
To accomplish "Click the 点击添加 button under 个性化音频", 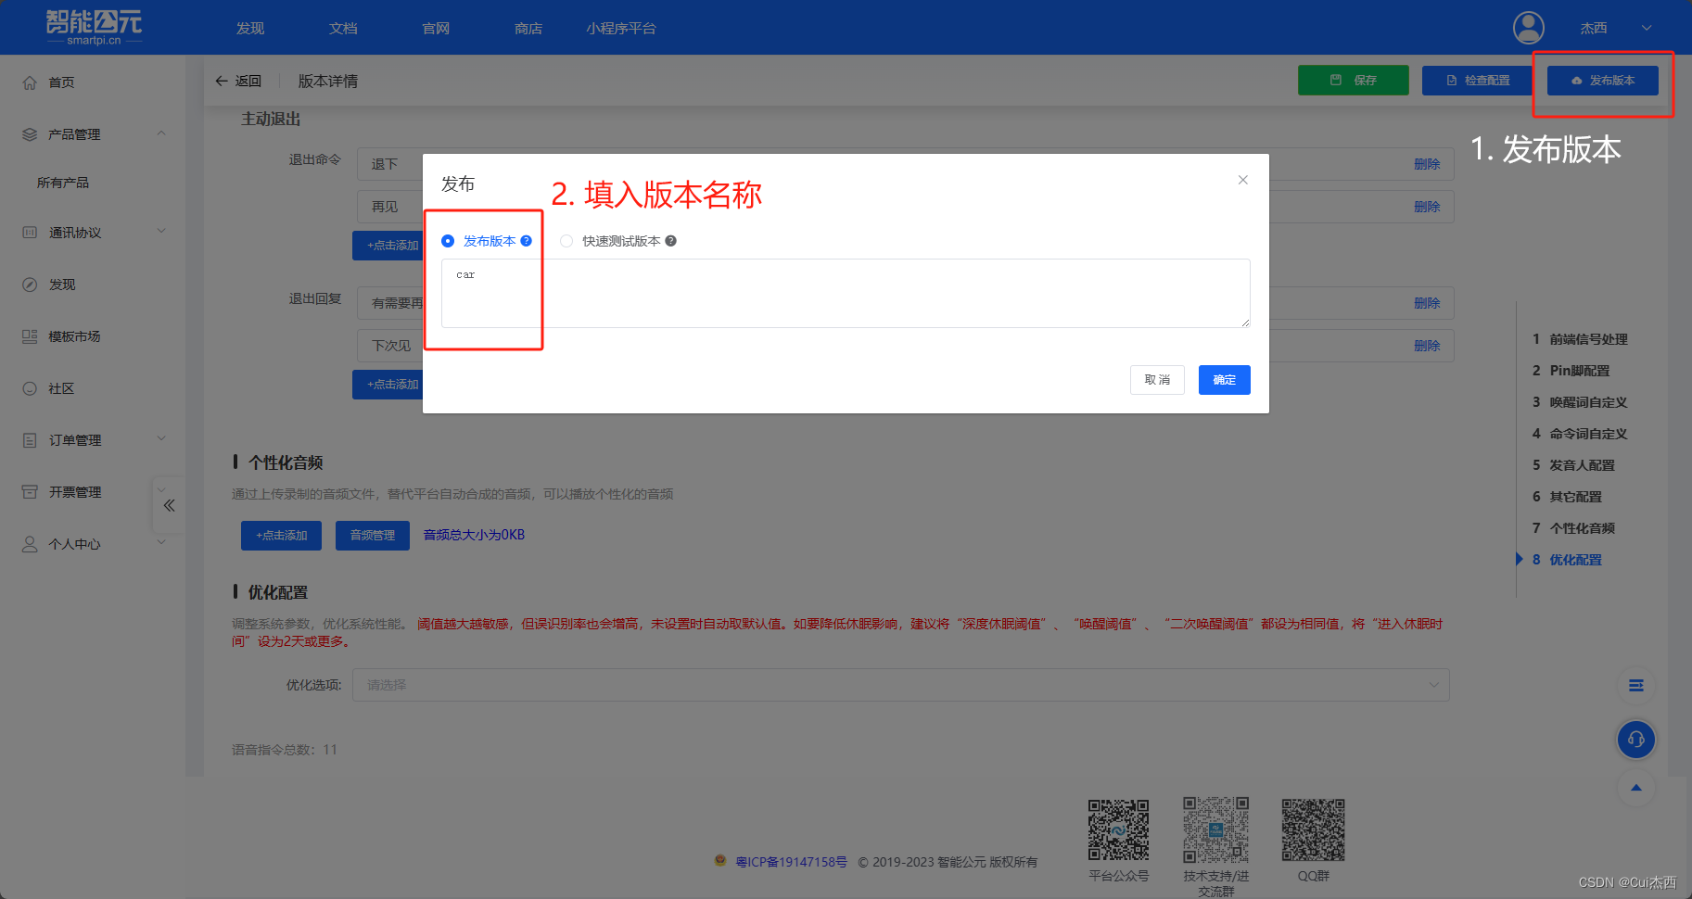I will pos(281,536).
